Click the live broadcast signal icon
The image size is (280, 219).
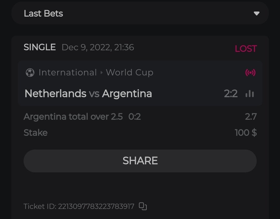coord(250,73)
